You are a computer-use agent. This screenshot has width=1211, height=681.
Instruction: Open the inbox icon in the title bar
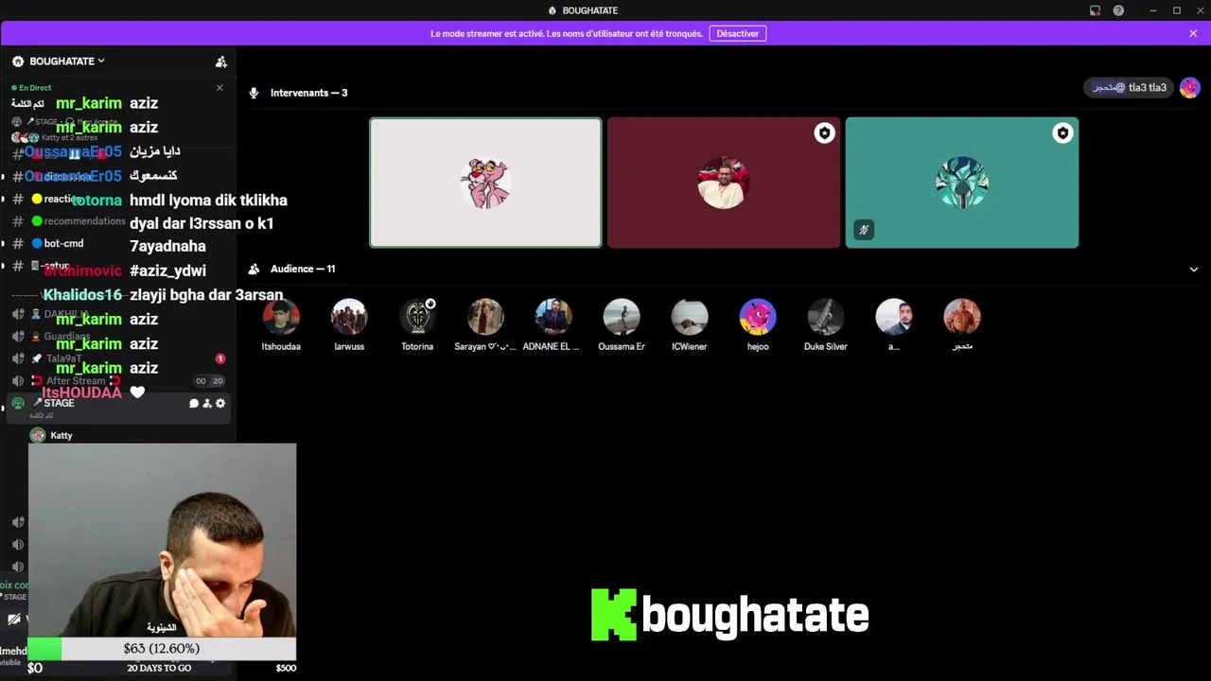[x=1095, y=10]
